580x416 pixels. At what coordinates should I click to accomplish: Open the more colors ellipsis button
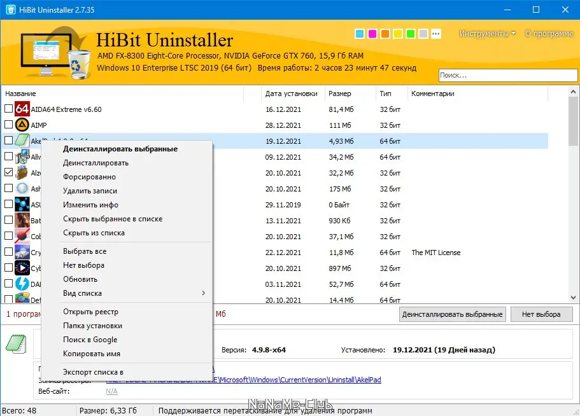click(436, 34)
